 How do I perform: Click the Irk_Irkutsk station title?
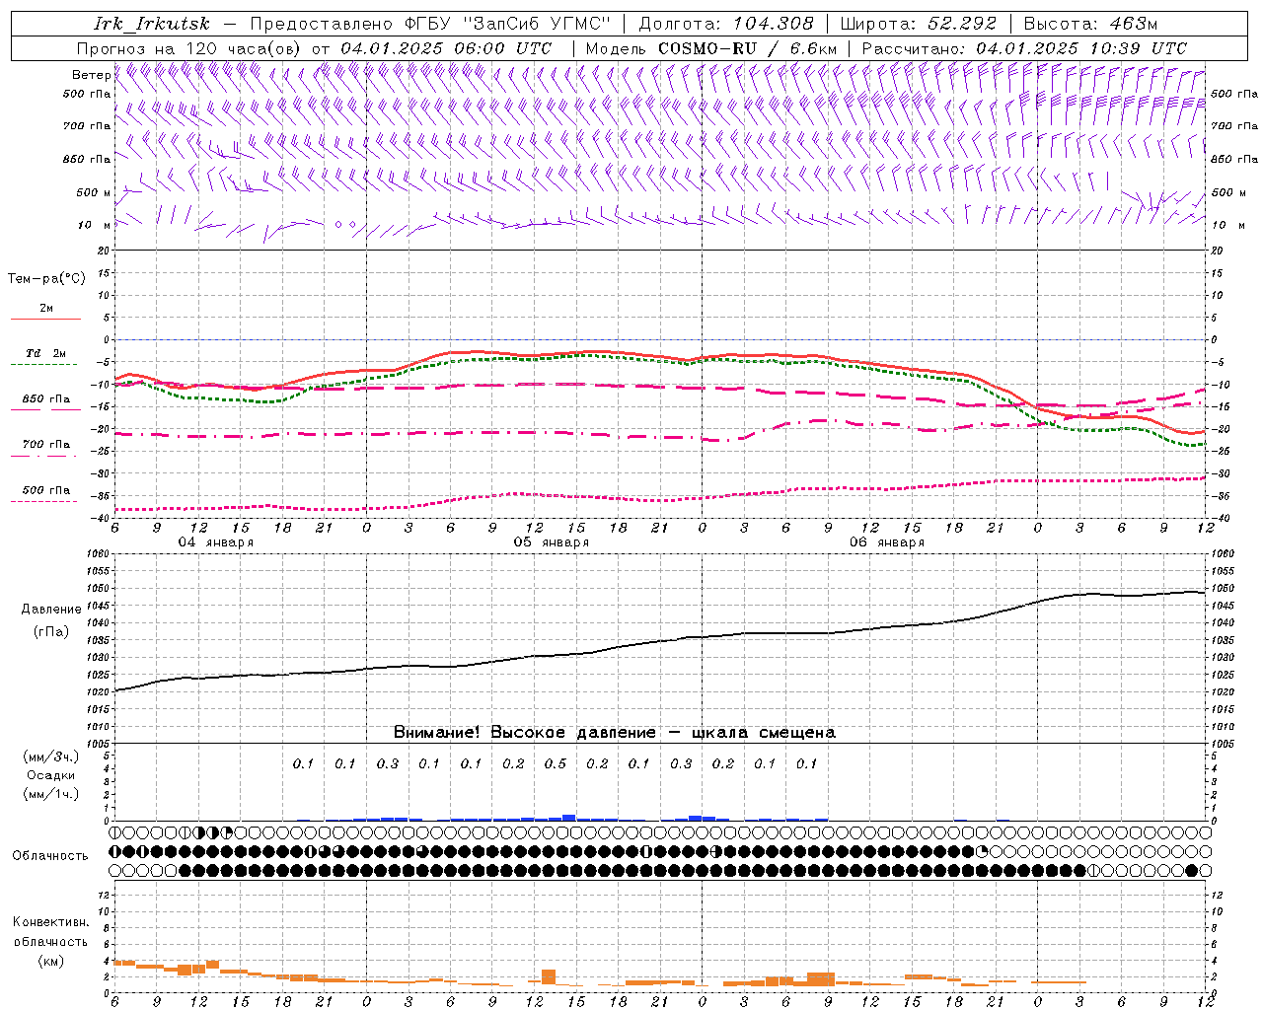[151, 24]
